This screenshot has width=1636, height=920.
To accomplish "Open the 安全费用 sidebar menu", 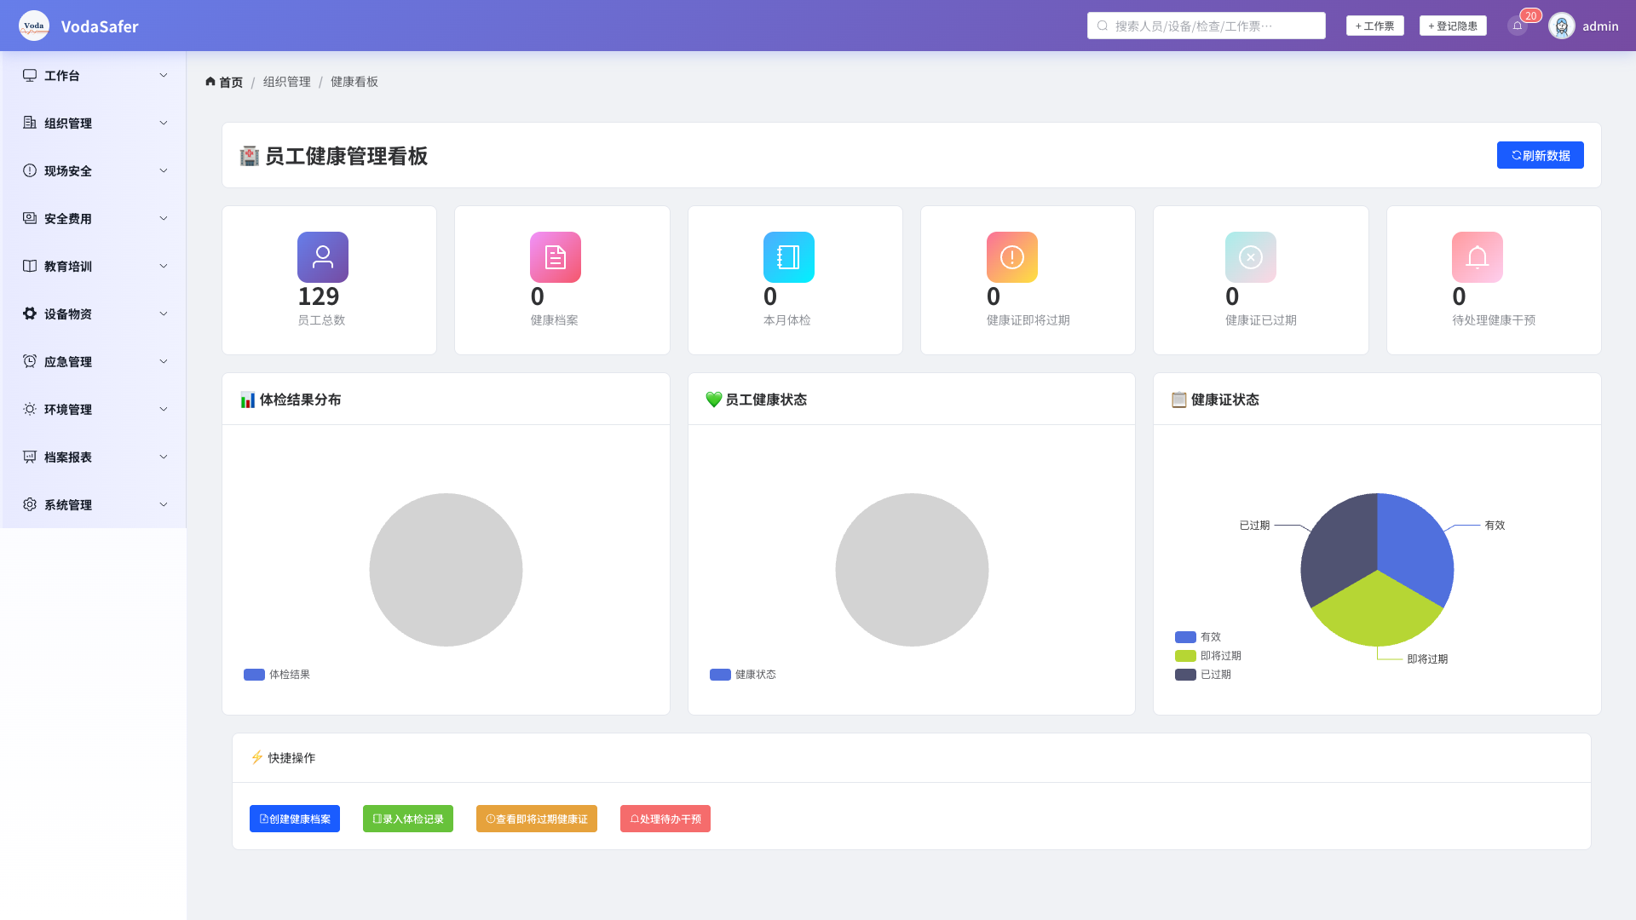I will click(94, 218).
